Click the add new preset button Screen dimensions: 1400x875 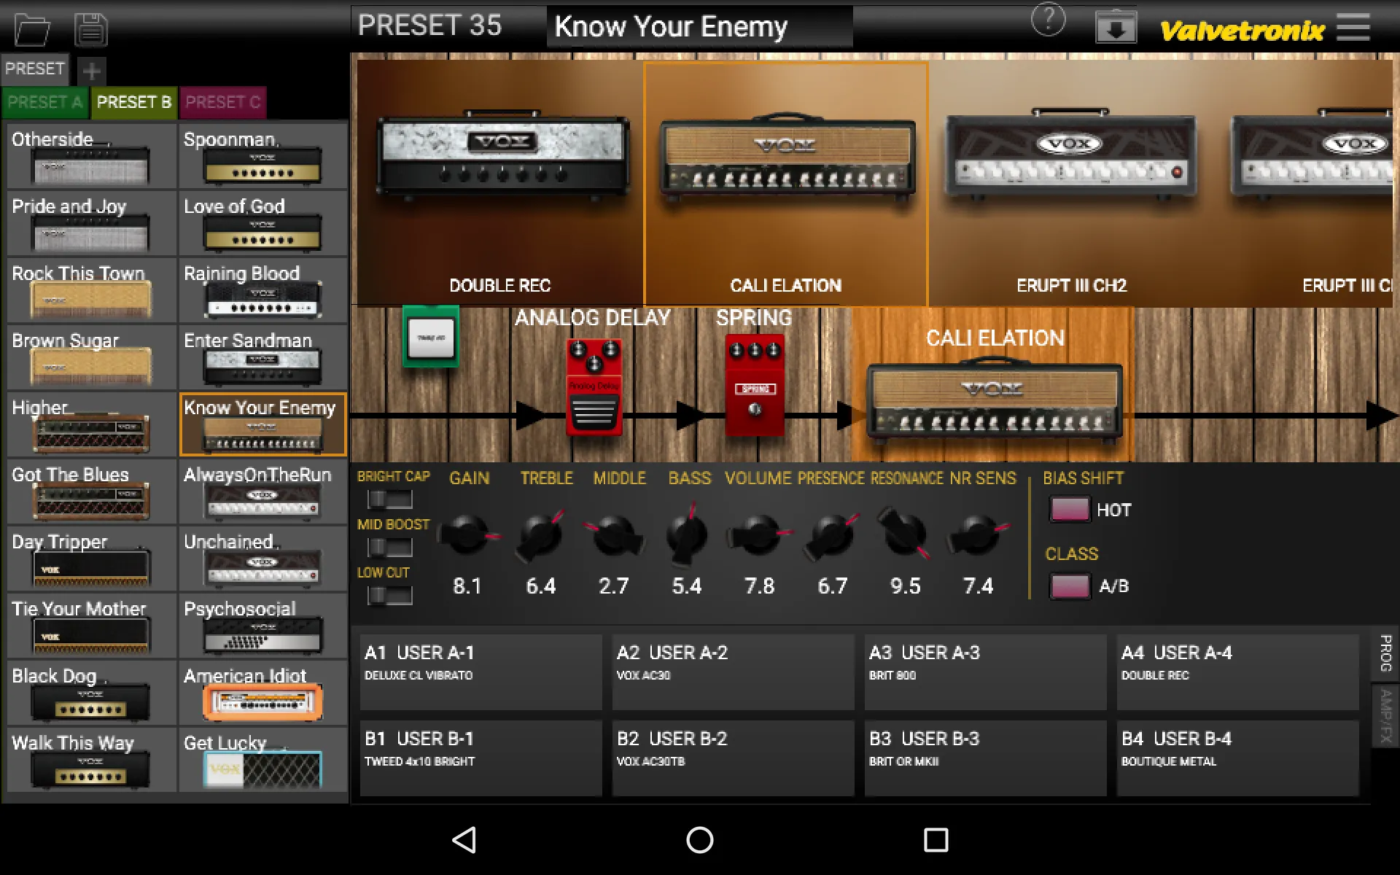[90, 68]
